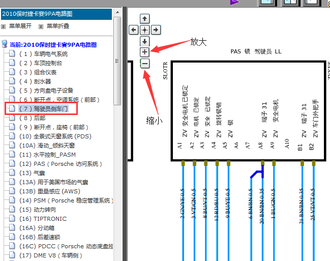Open (14) PSM（Porsche 稳定管理系统） diagram

click(x=66, y=200)
